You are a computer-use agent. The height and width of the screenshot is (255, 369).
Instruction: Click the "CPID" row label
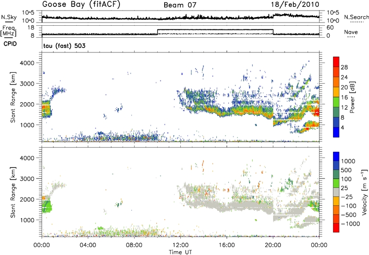[x=10, y=44]
